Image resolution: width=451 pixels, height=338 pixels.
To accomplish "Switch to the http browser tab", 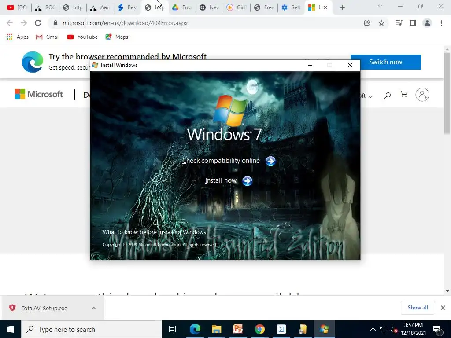I will (73, 7).
